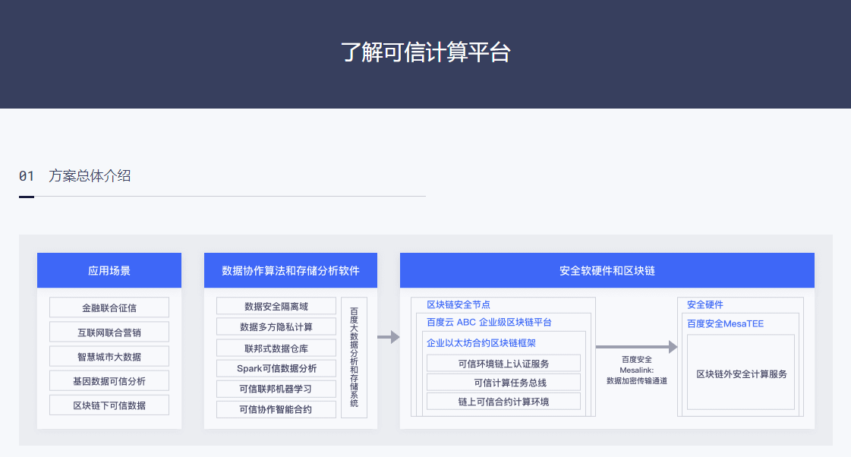Click the 可信环境链上认证服务 box

pyautogui.click(x=503, y=363)
